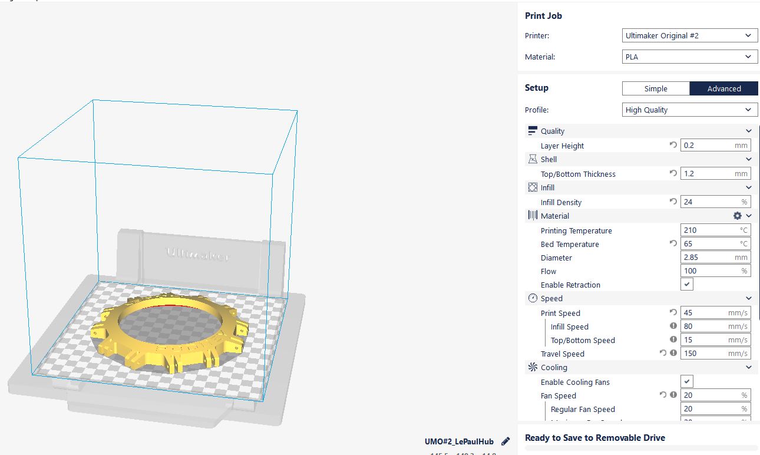760x455 pixels.
Task: Open the Material dropdown set to PLA
Action: tap(689, 57)
